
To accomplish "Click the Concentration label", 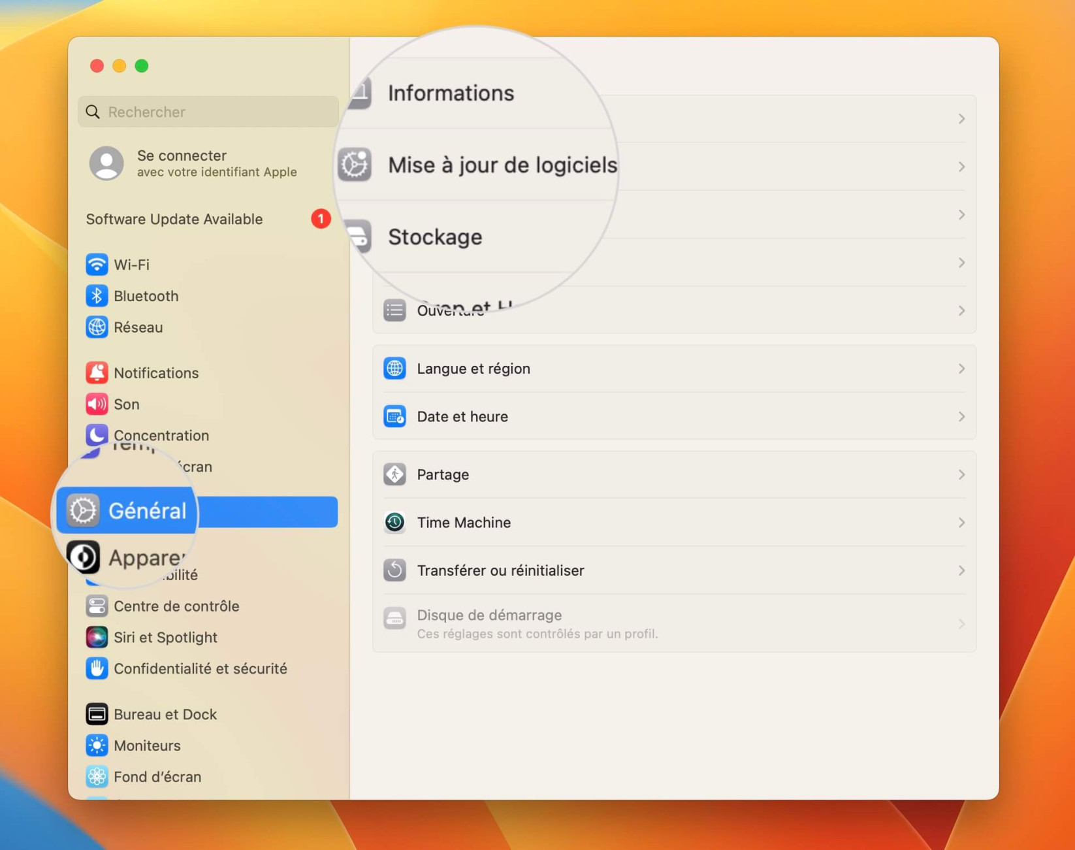I will click(161, 435).
